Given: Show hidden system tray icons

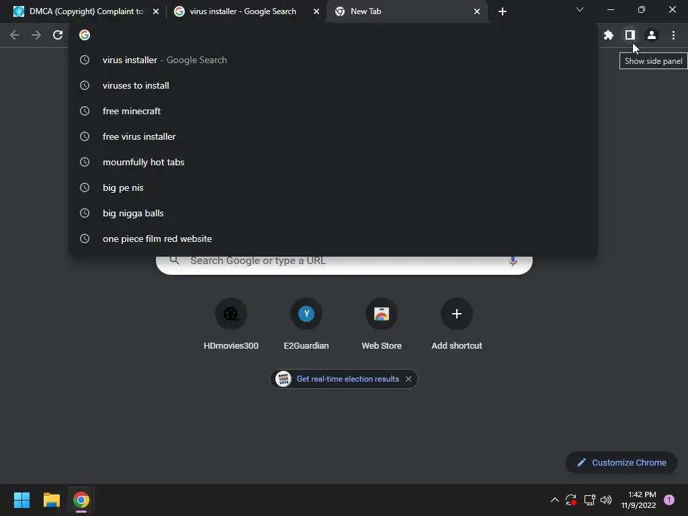Looking at the screenshot, I should 554,500.
